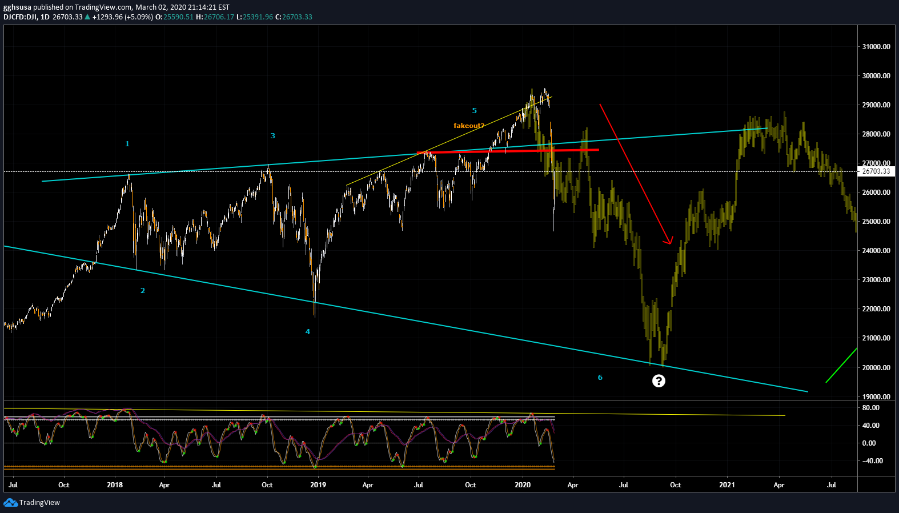Click the opening price value O:25590.51
The height and width of the screenshot is (513, 899).
(x=175, y=17)
